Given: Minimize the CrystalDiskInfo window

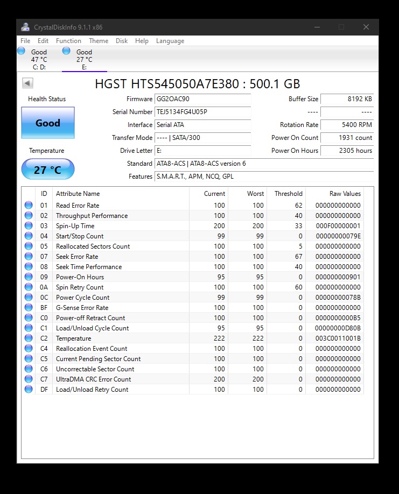Looking at the screenshot, I should tap(317, 27).
